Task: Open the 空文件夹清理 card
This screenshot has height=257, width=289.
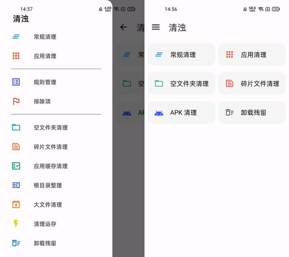Action: coord(181,83)
